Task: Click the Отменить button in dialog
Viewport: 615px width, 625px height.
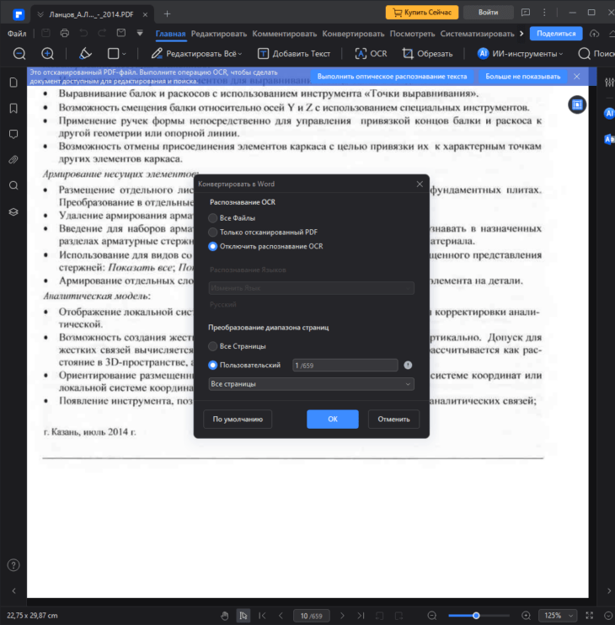Action: click(393, 419)
